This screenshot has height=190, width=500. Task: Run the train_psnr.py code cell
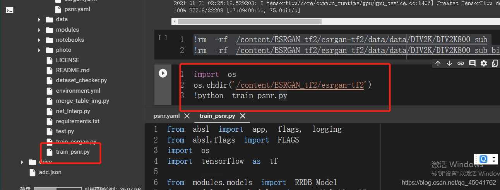pyautogui.click(x=163, y=73)
